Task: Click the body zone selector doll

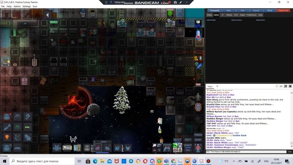Action: [x=198, y=148]
